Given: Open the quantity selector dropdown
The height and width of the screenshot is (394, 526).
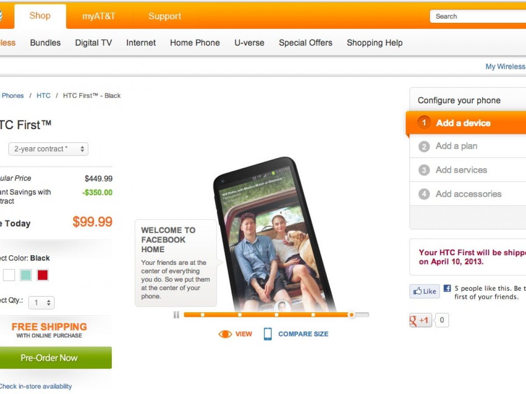Looking at the screenshot, I should pos(42,303).
